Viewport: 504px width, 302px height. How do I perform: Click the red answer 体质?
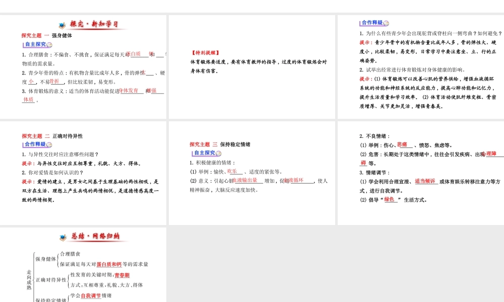click(x=28, y=100)
